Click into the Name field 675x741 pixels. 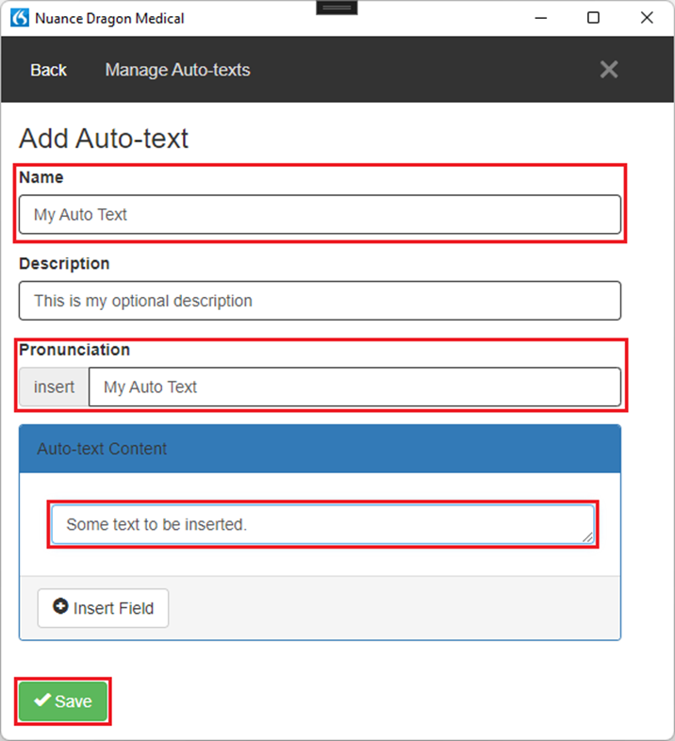pyautogui.click(x=320, y=215)
